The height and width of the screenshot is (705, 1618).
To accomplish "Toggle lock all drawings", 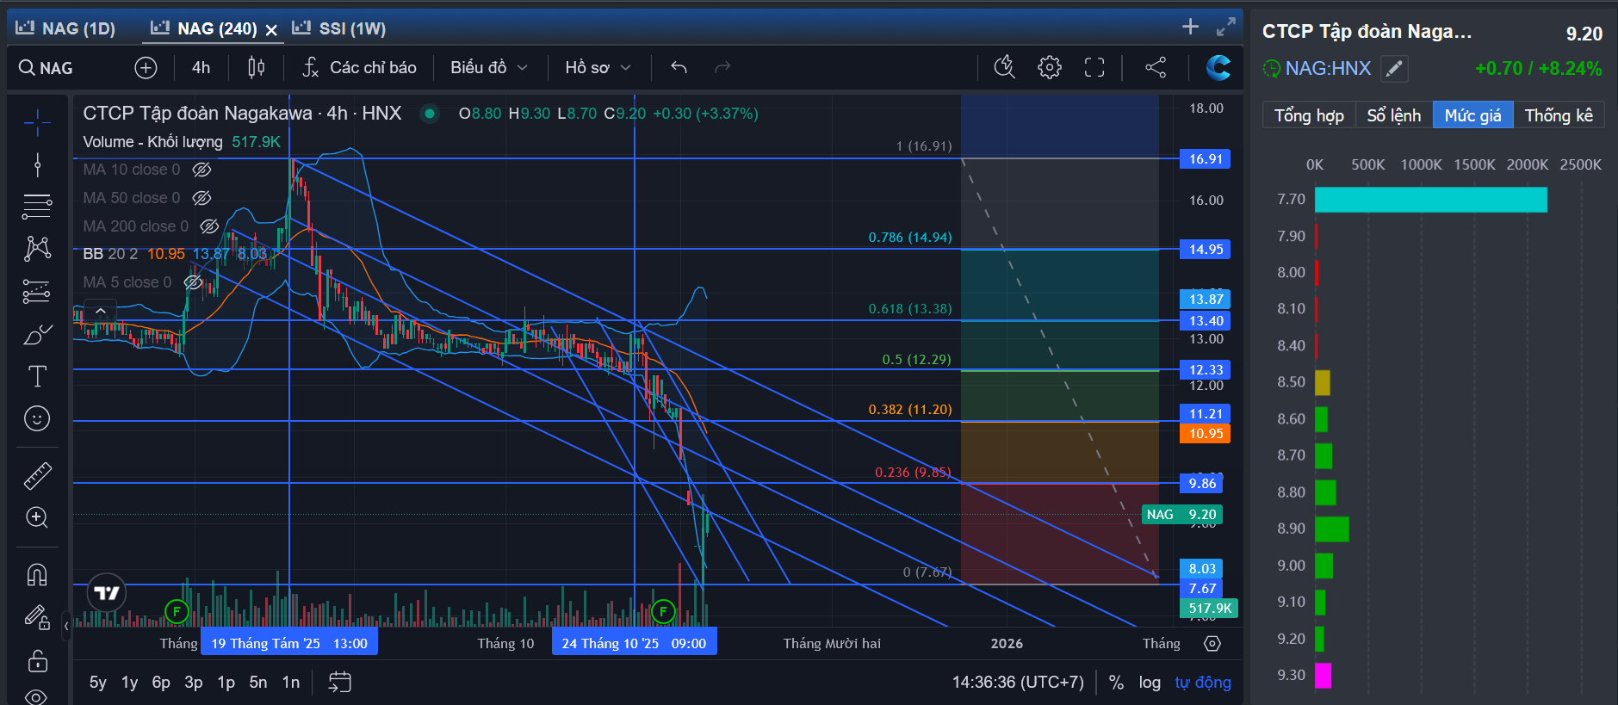I will tap(37, 661).
